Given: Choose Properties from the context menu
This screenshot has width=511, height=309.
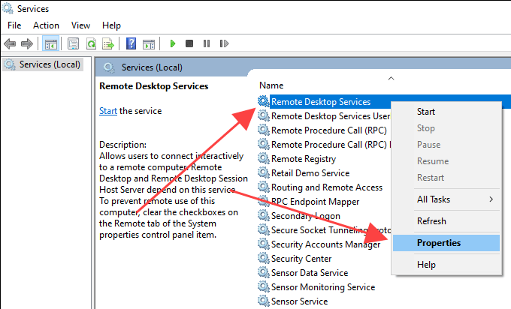Looking at the screenshot, I should coord(439,243).
